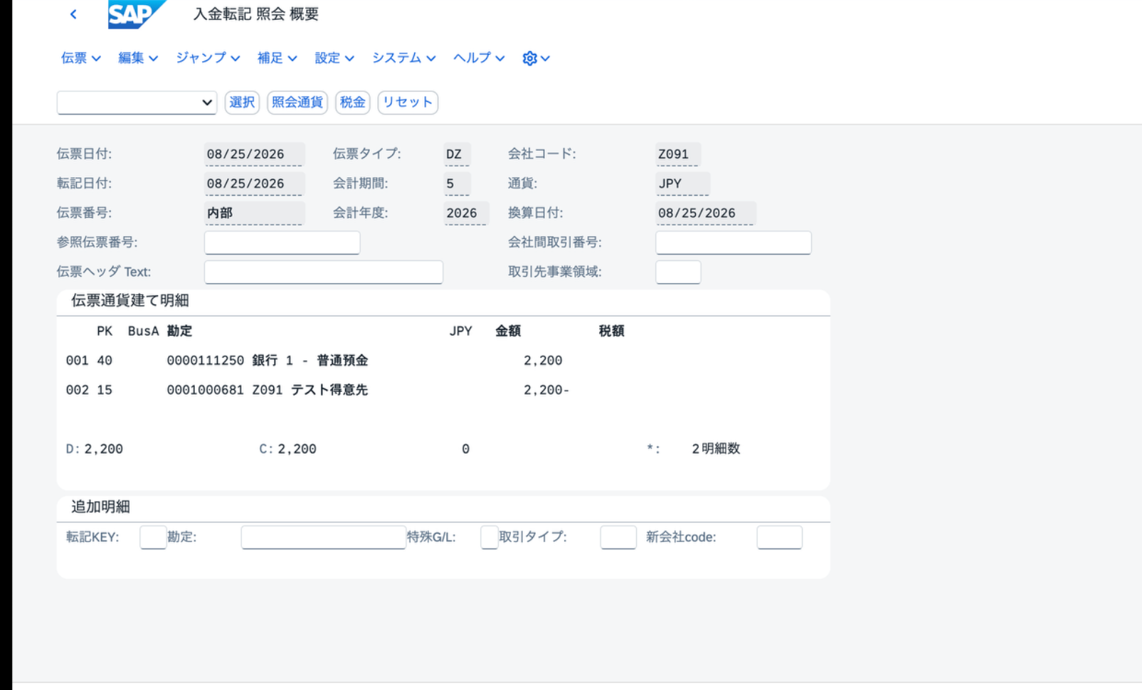This screenshot has height=690, width=1142.
Task: Click the リセット button
Action: pyautogui.click(x=408, y=102)
